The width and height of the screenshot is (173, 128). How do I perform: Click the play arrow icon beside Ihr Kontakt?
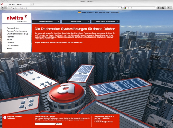[x=5, y=117]
